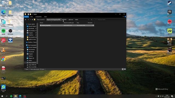Screen dimensions: 175x98
Task: Click Disco Local (C:) in address bar
Action: pos(41,20)
